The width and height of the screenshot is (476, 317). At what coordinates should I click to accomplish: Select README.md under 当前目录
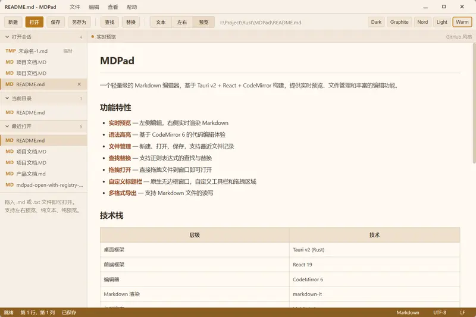coord(43,112)
